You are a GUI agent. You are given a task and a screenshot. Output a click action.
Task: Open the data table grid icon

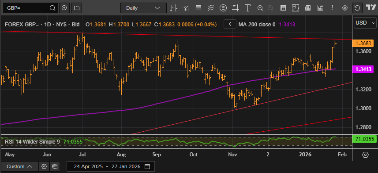tap(283, 8)
